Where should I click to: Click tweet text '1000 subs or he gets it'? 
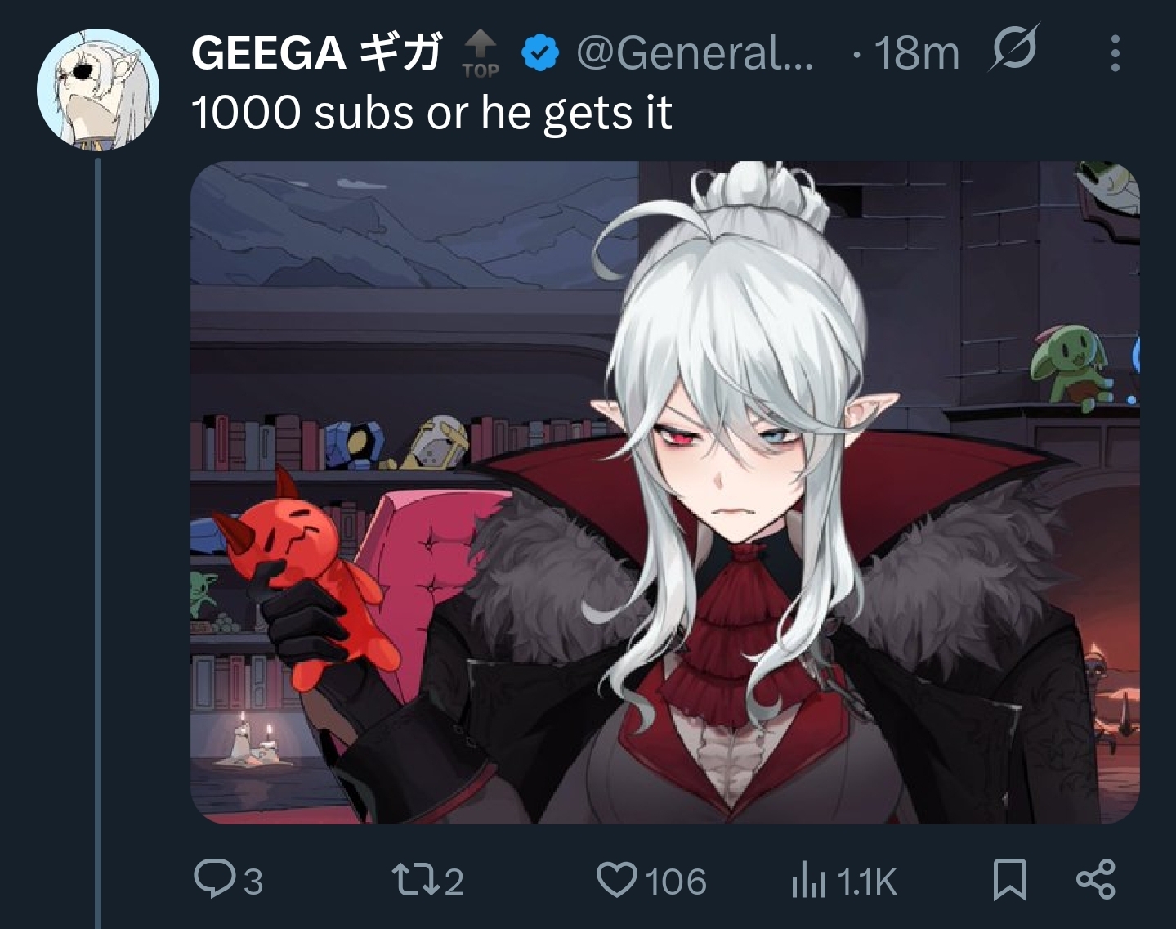tap(431, 112)
